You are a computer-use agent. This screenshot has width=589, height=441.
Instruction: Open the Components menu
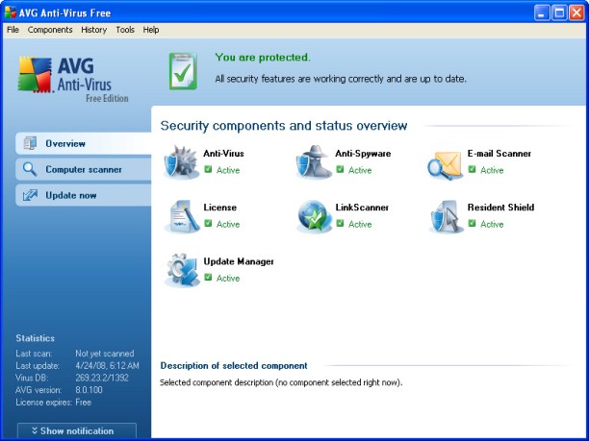50,30
